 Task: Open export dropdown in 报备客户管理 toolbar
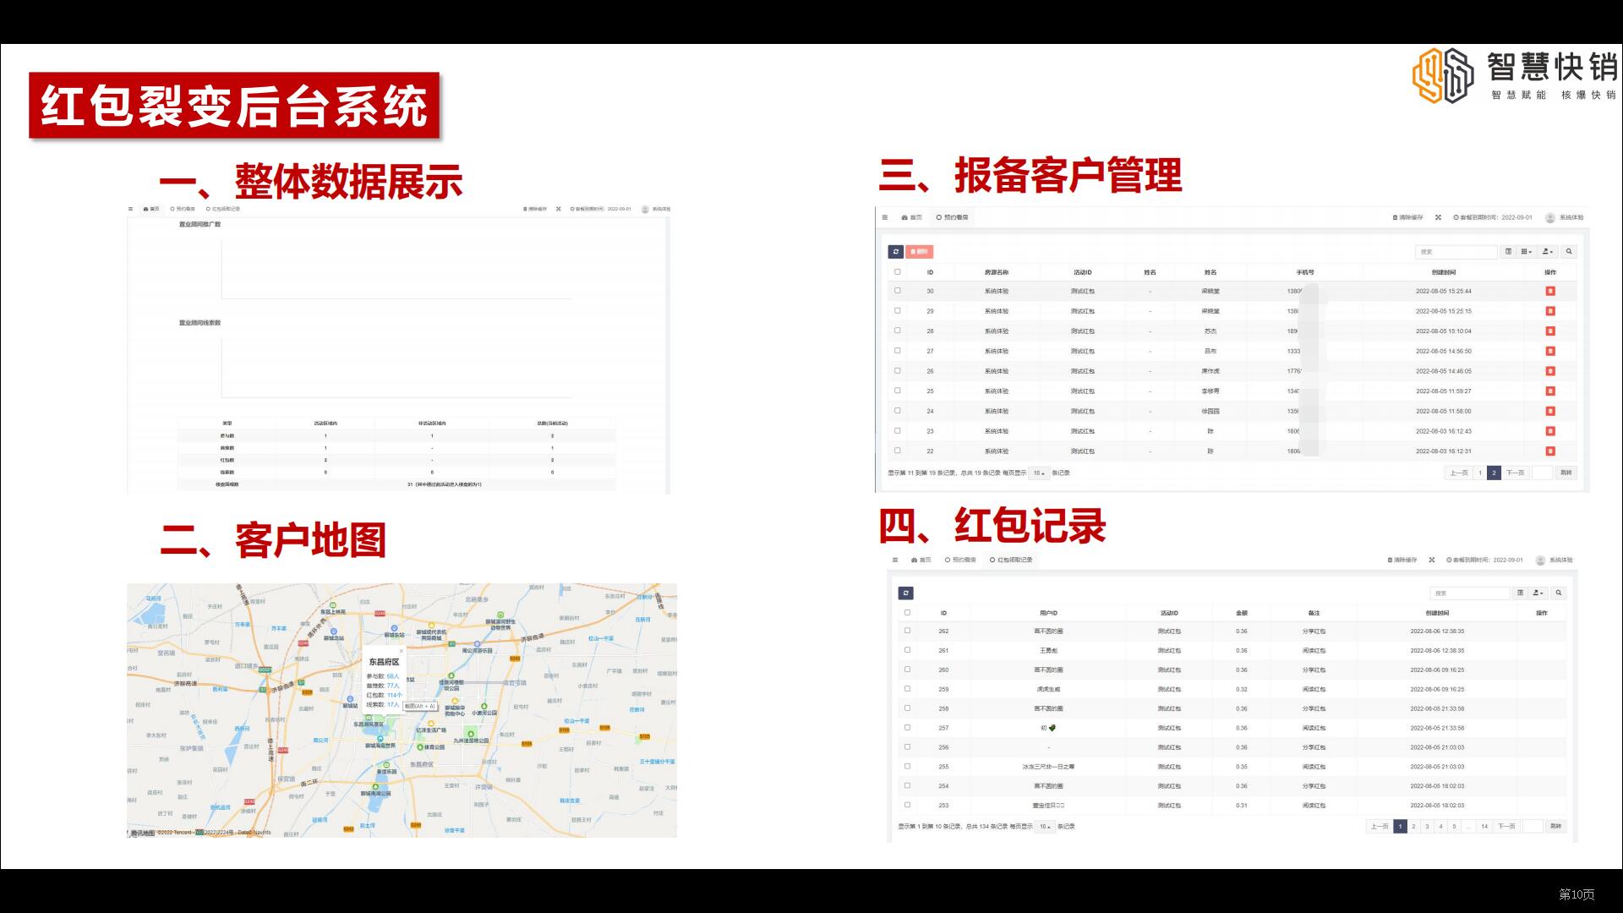(1548, 252)
